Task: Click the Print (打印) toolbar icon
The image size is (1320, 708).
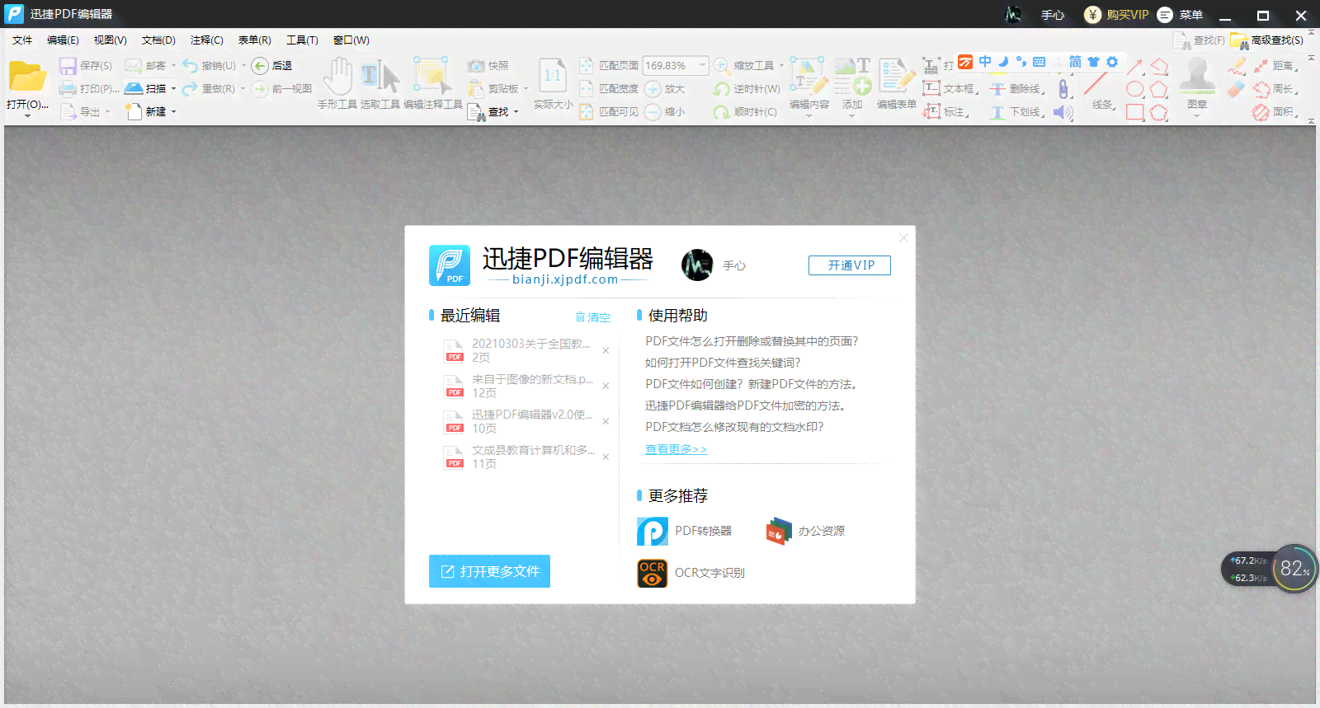Action: click(x=68, y=88)
